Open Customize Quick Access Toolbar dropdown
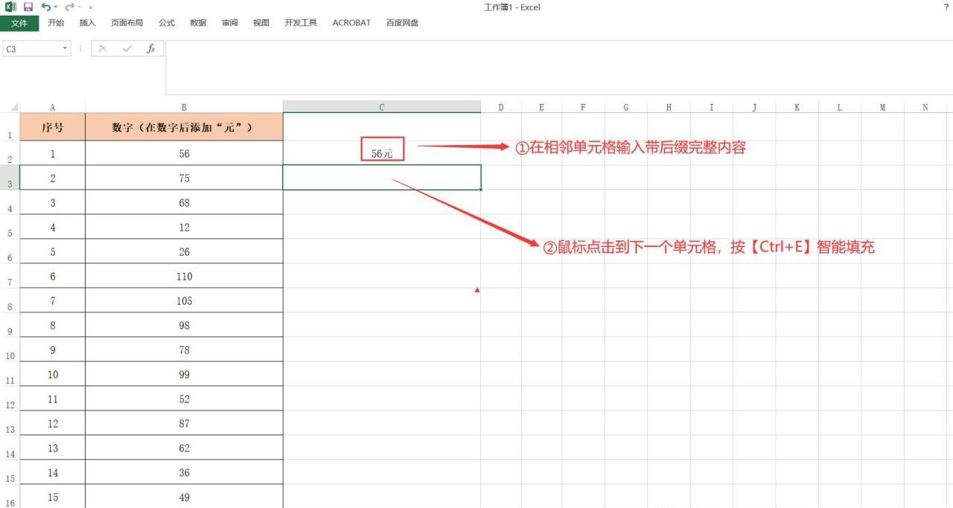Image resolution: width=953 pixels, height=508 pixels. click(x=91, y=7)
